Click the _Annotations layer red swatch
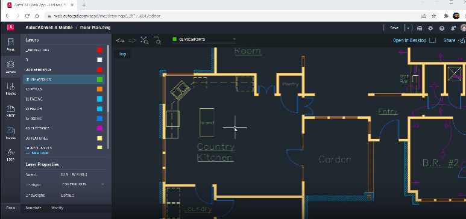The width and height of the screenshot is (466, 219). pyautogui.click(x=99, y=50)
